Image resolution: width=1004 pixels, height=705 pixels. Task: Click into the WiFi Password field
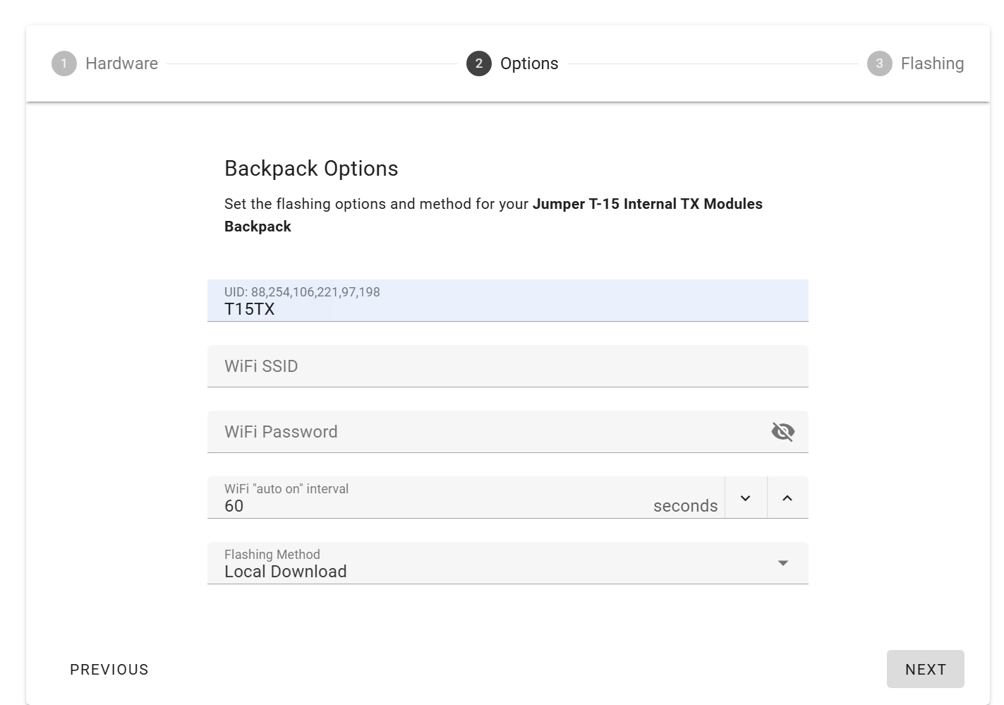tap(487, 432)
